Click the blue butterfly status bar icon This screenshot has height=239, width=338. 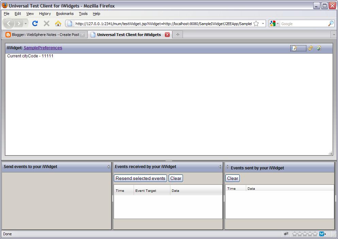pyautogui.click(x=321, y=234)
